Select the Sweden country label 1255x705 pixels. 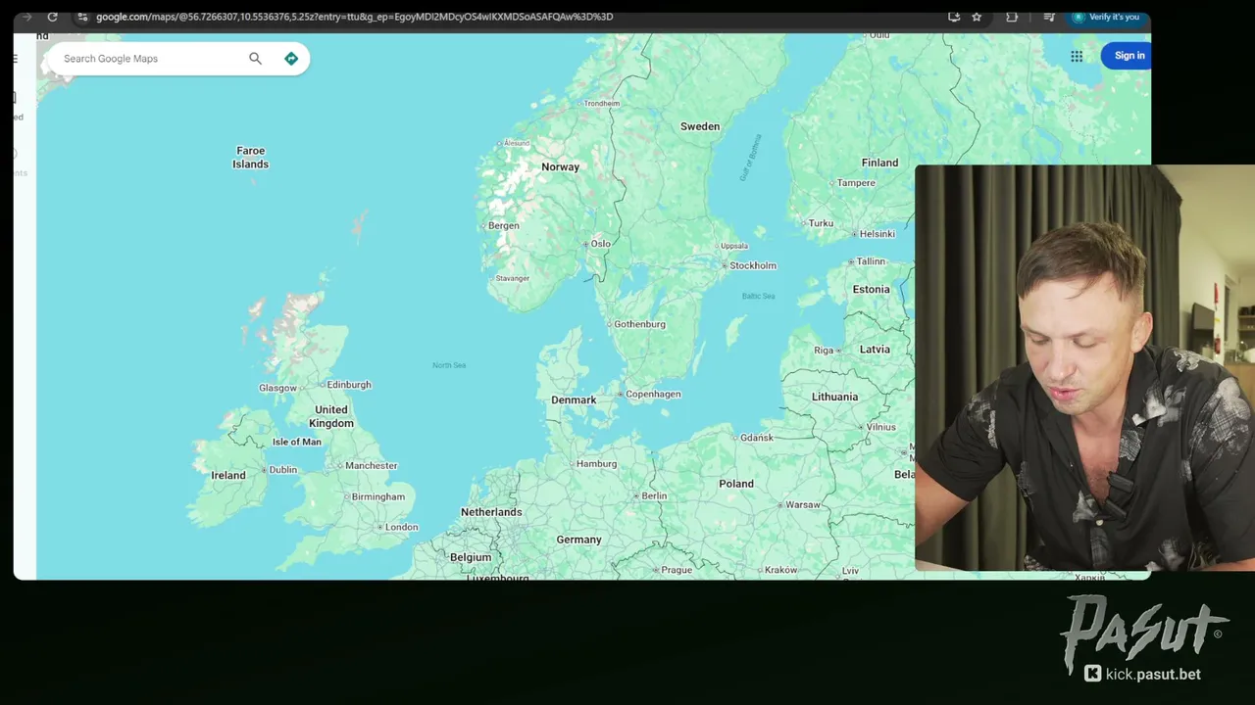[x=700, y=126]
